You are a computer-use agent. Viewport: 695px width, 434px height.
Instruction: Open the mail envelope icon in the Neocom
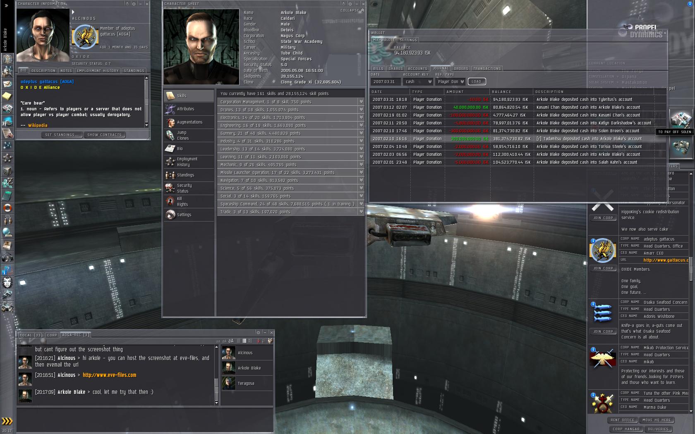(7, 84)
